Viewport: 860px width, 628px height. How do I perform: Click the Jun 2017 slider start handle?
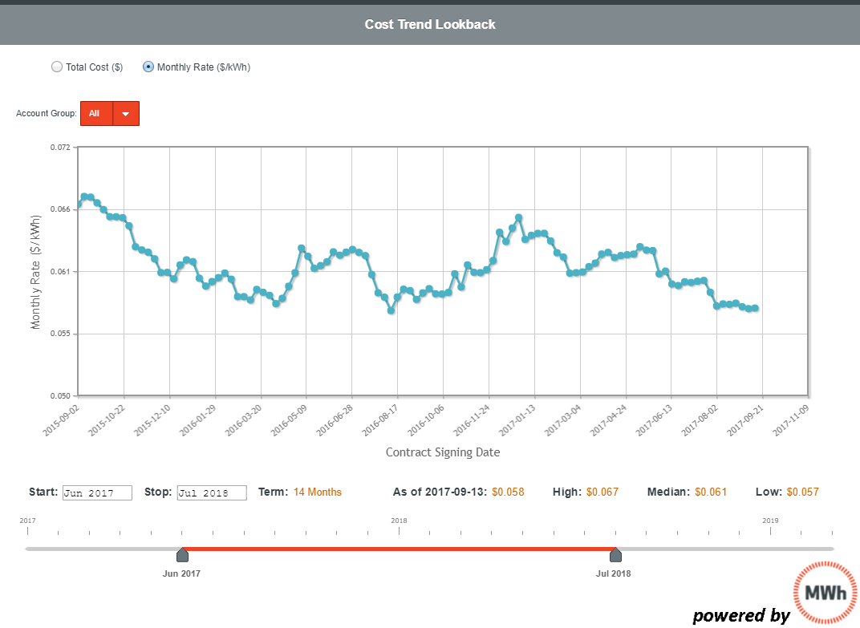pyautogui.click(x=182, y=554)
